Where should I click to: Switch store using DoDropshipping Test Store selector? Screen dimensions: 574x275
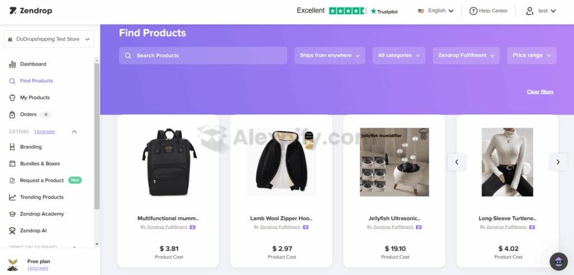coord(49,39)
